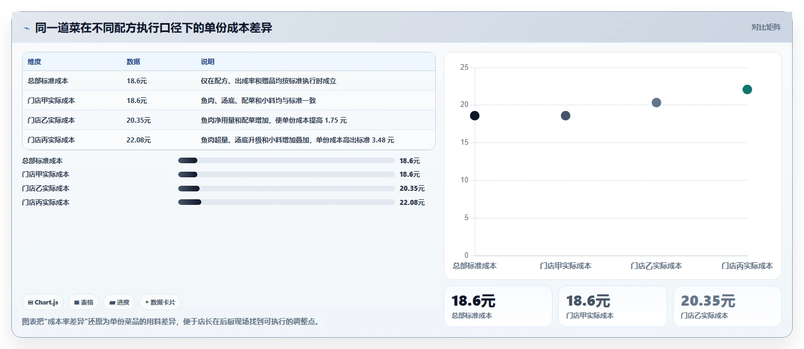Click the 门店乙实际成本 chart data point

coord(656,102)
